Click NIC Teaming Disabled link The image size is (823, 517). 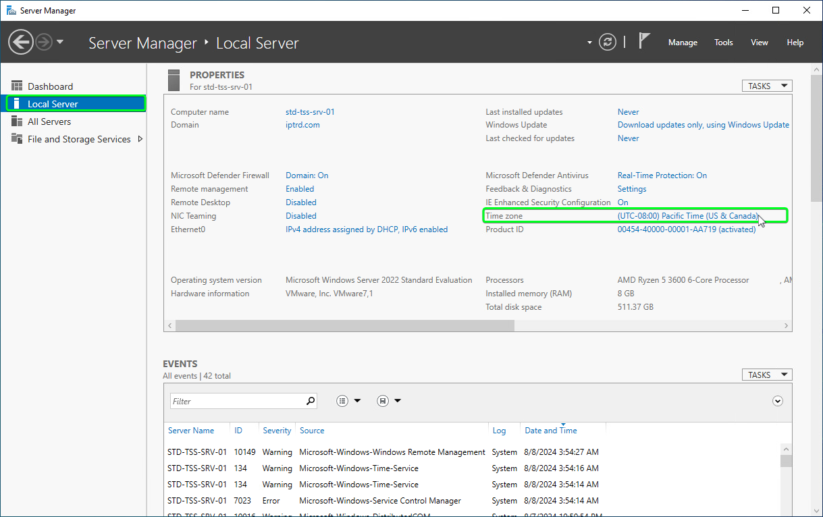[301, 216]
